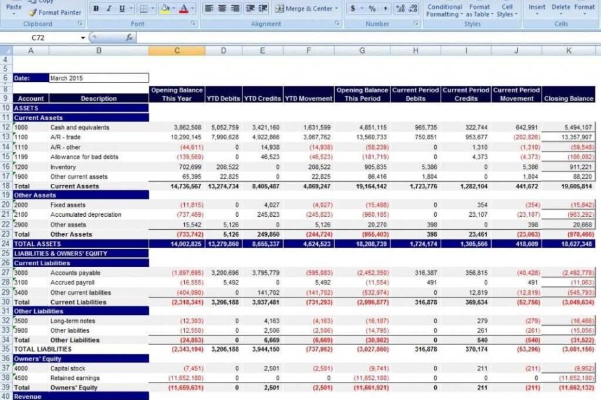Click the Format as Table command
The width and height of the screenshot is (601, 400).
point(480,8)
